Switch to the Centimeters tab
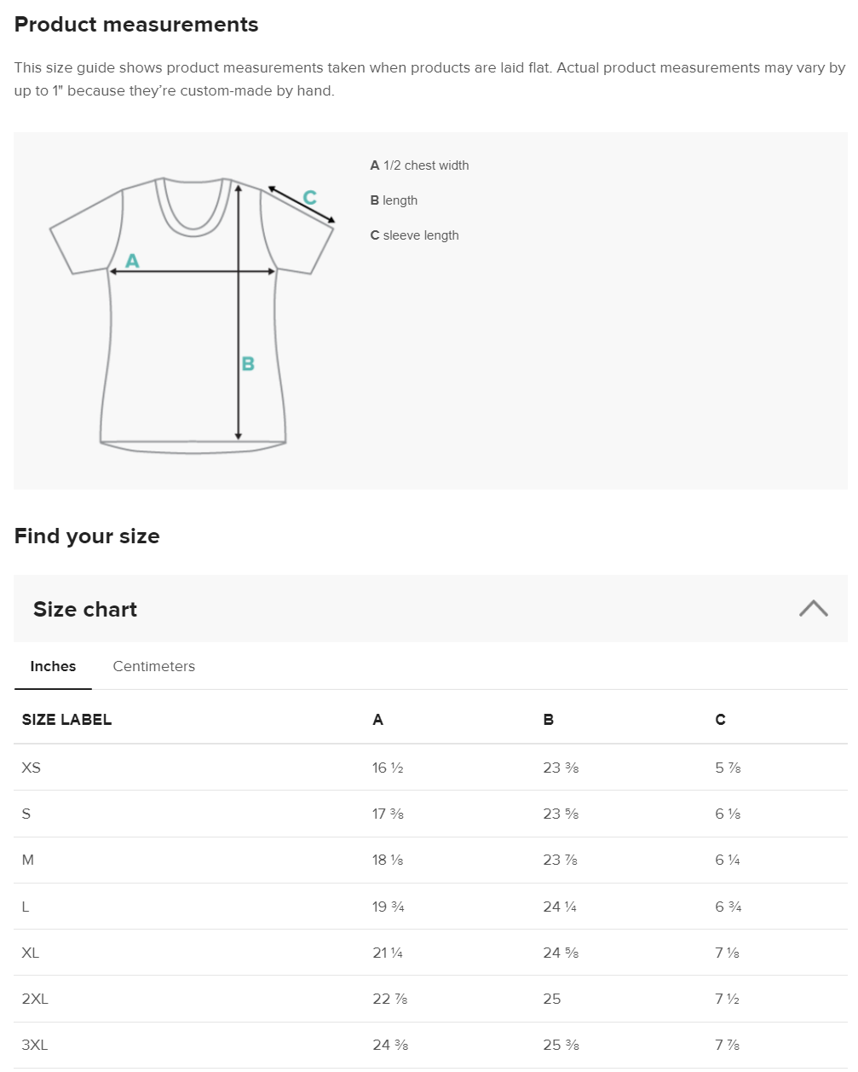The image size is (858, 1072). [x=153, y=667]
